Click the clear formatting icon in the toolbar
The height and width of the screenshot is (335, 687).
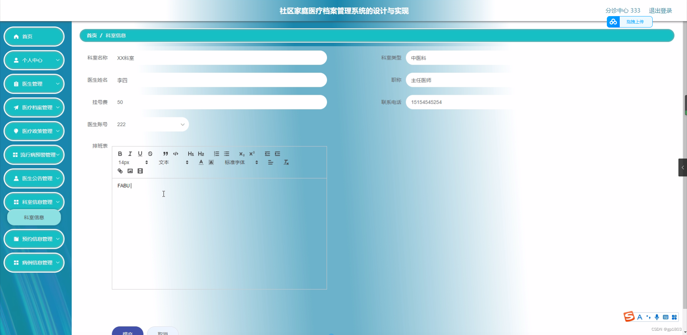coord(286,162)
